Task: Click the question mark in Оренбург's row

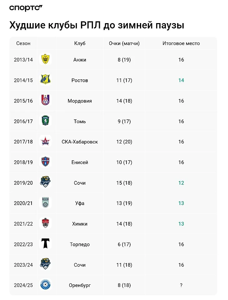Action: pos(181,285)
